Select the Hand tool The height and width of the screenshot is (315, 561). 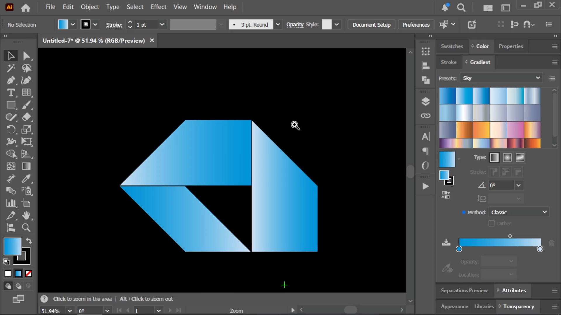(x=26, y=215)
